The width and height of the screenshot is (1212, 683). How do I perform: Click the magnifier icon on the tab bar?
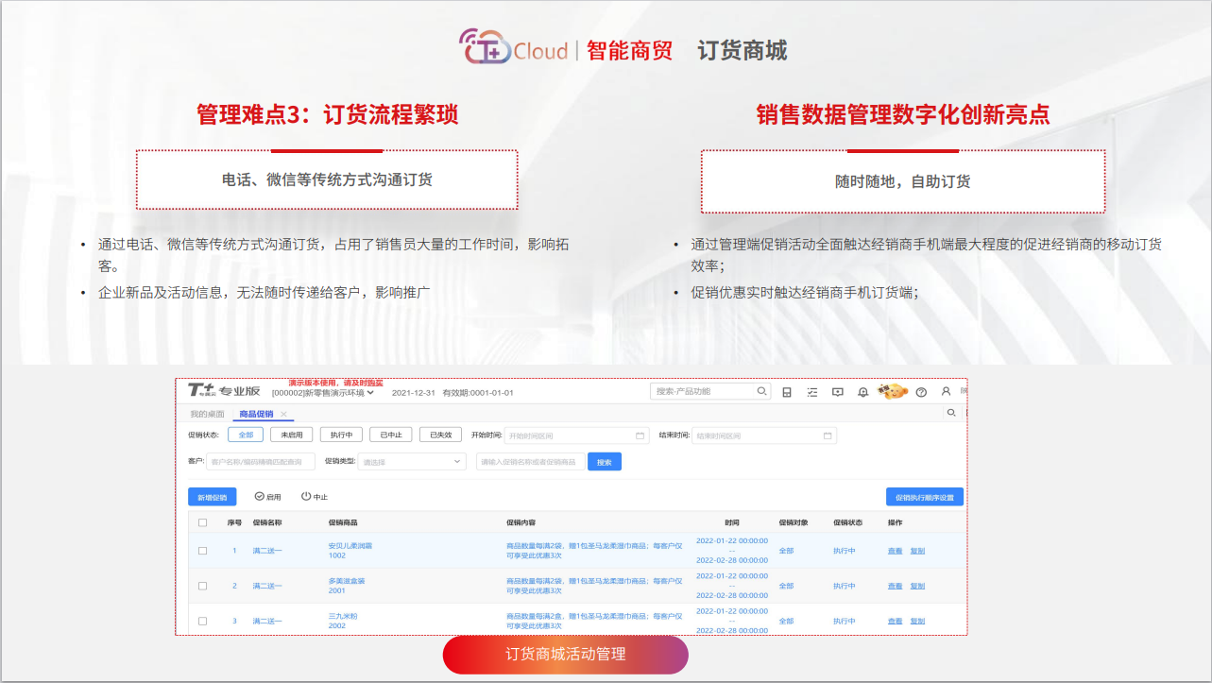tap(951, 413)
